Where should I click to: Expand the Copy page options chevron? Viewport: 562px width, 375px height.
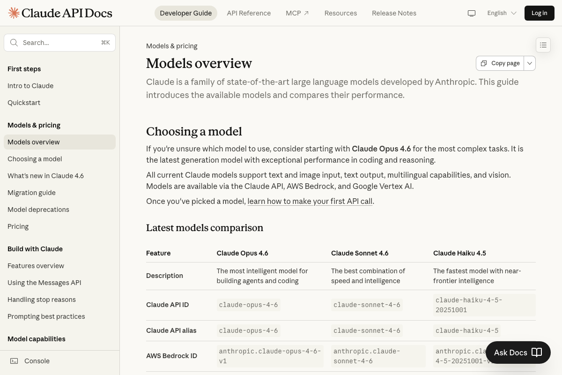(x=530, y=63)
